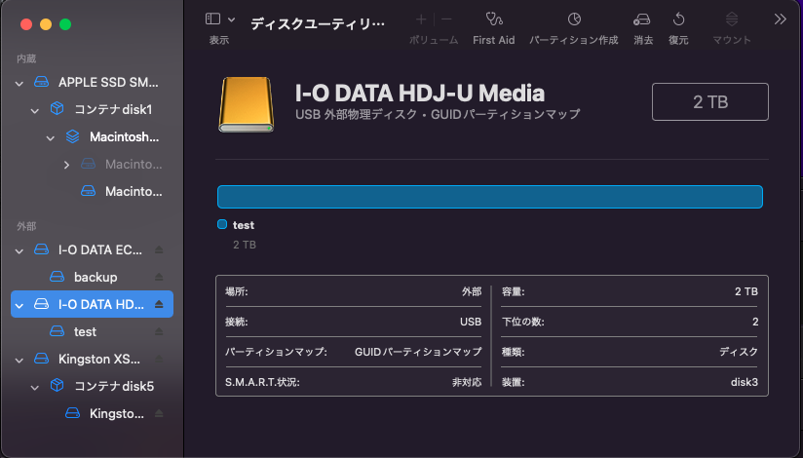Erase the selected disk
This screenshot has height=458, width=803.
tap(641, 19)
